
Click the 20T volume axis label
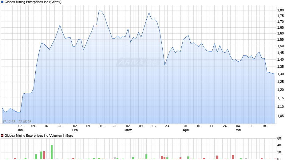(x=280, y=152)
